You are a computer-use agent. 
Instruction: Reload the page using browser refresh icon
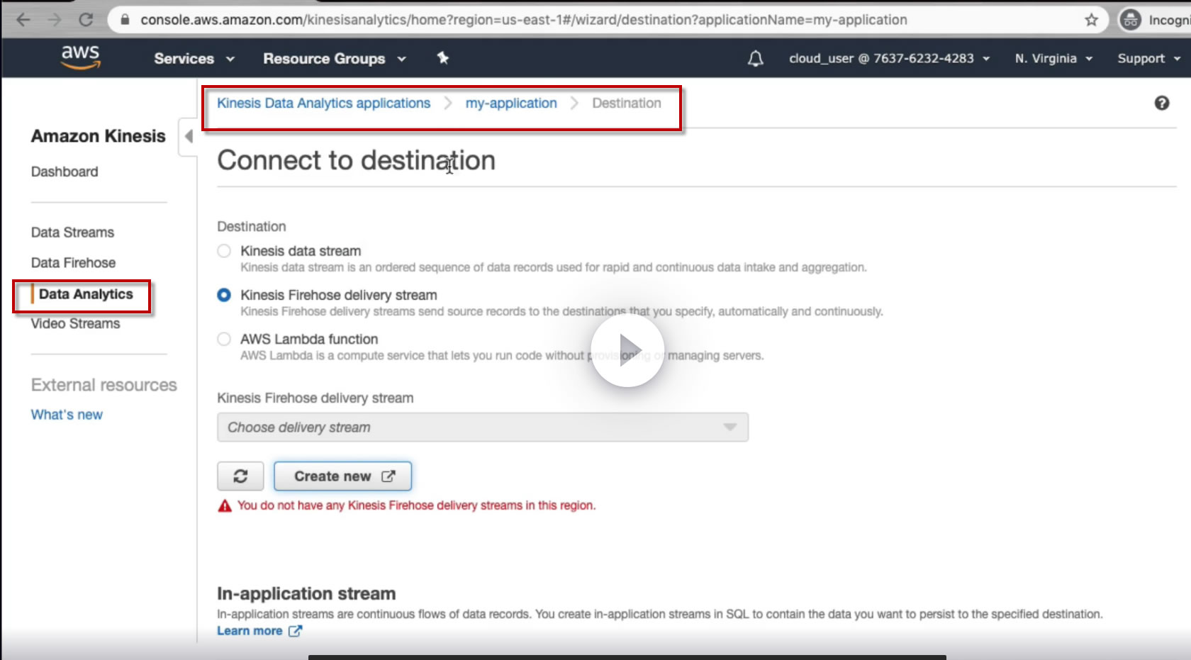[x=86, y=20]
